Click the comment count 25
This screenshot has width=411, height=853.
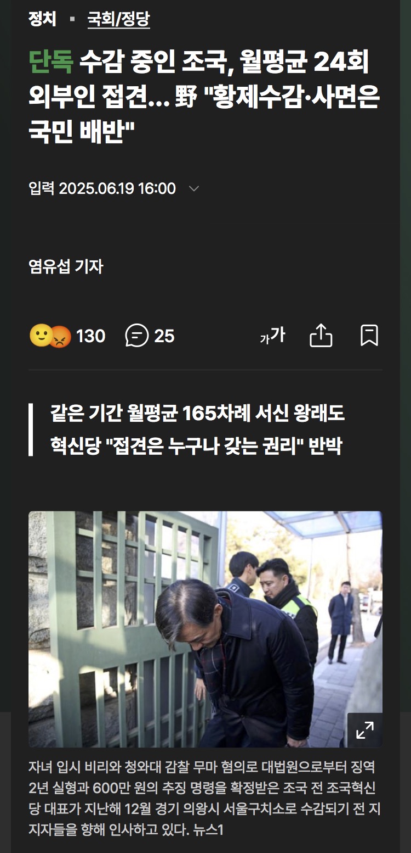tap(164, 336)
